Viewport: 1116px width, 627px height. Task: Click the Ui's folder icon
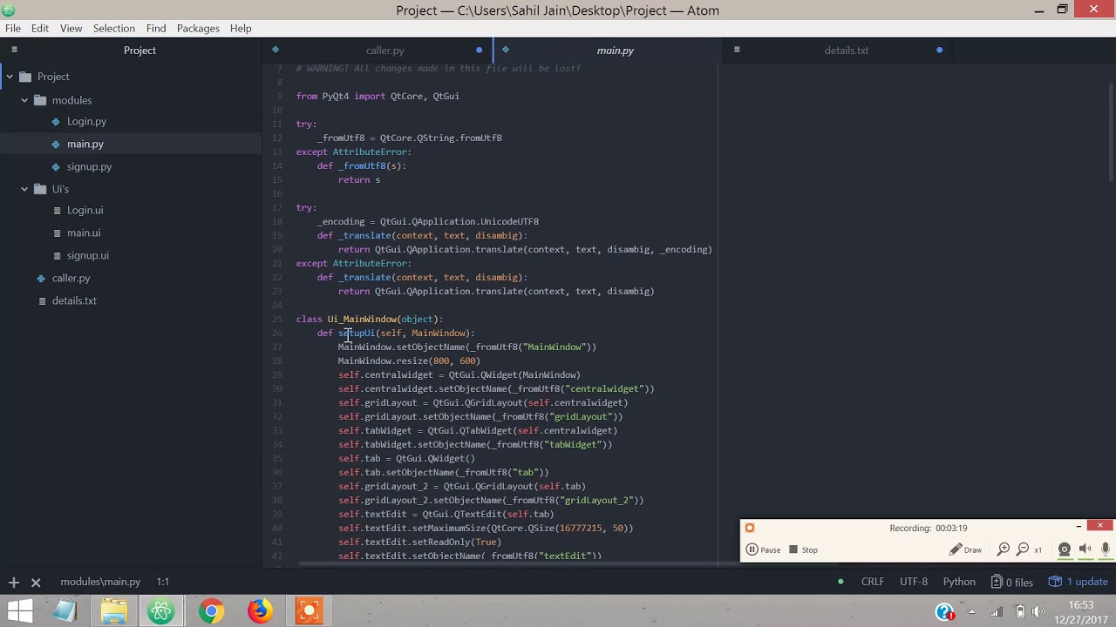(x=40, y=189)
